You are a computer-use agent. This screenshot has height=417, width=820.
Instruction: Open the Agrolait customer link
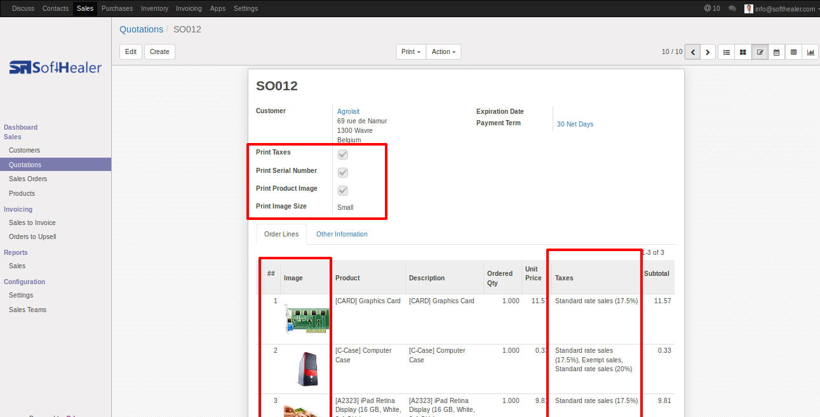point(348,111)
